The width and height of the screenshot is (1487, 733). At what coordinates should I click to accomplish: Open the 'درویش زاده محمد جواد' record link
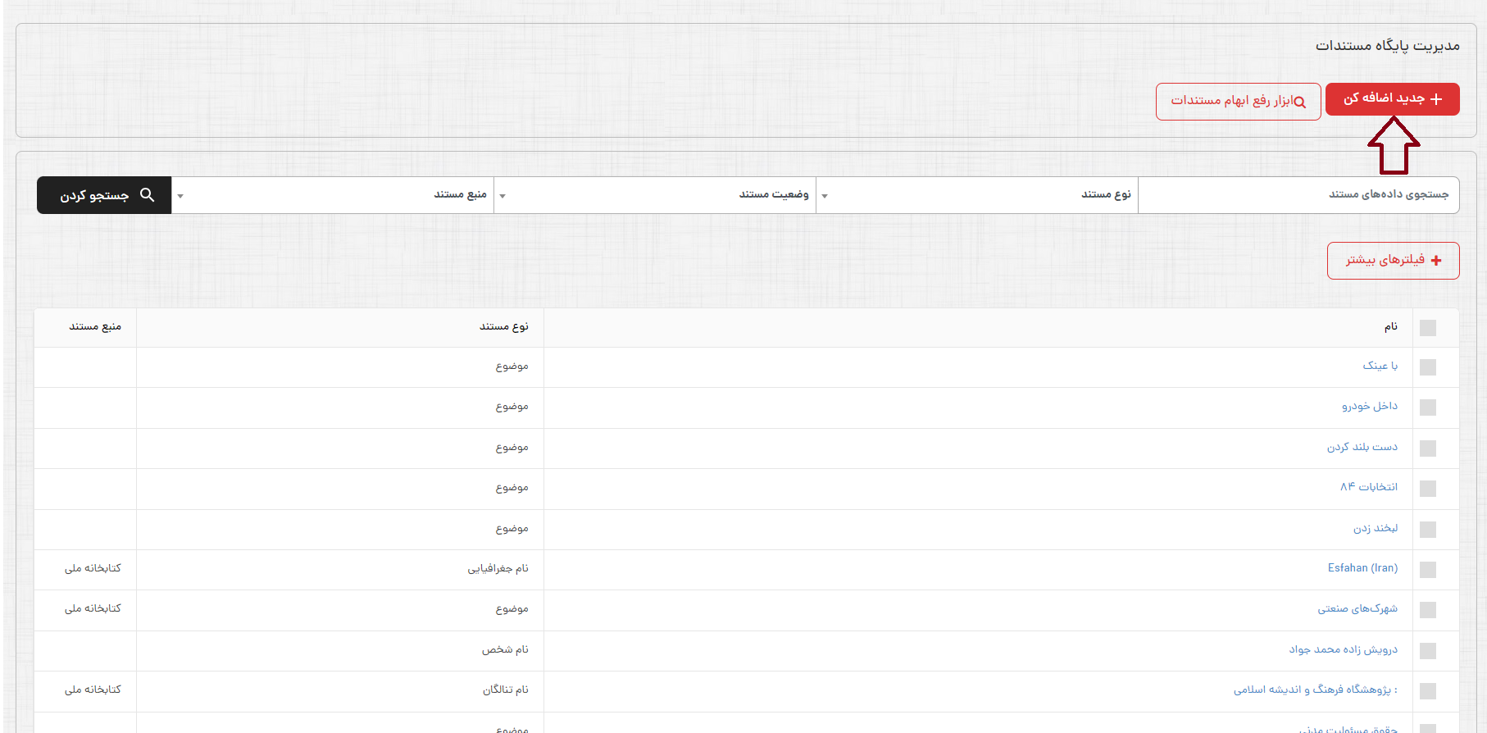(x=1343, y=649)
